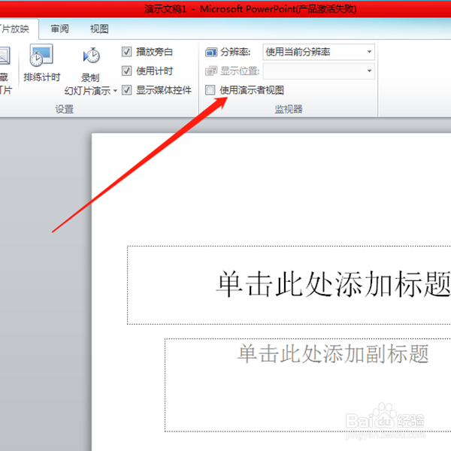Toggle the Play Narrations (播放旁白) checkbox
The height and width of the screenshot is (451, 451).
point(126,52)
